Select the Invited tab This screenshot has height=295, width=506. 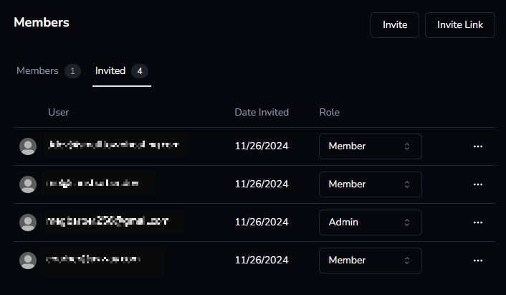point(122,71)
